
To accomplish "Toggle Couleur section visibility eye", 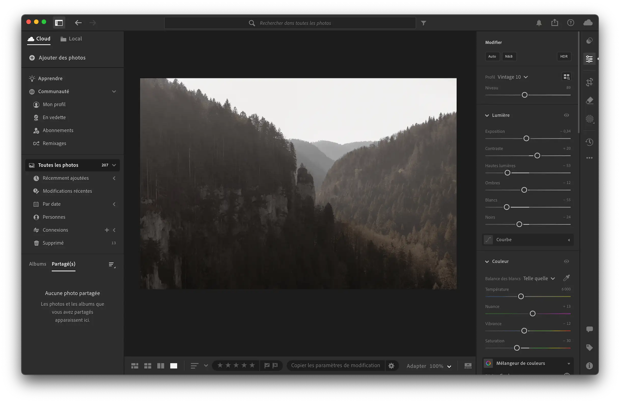I will tap(566, 261).
